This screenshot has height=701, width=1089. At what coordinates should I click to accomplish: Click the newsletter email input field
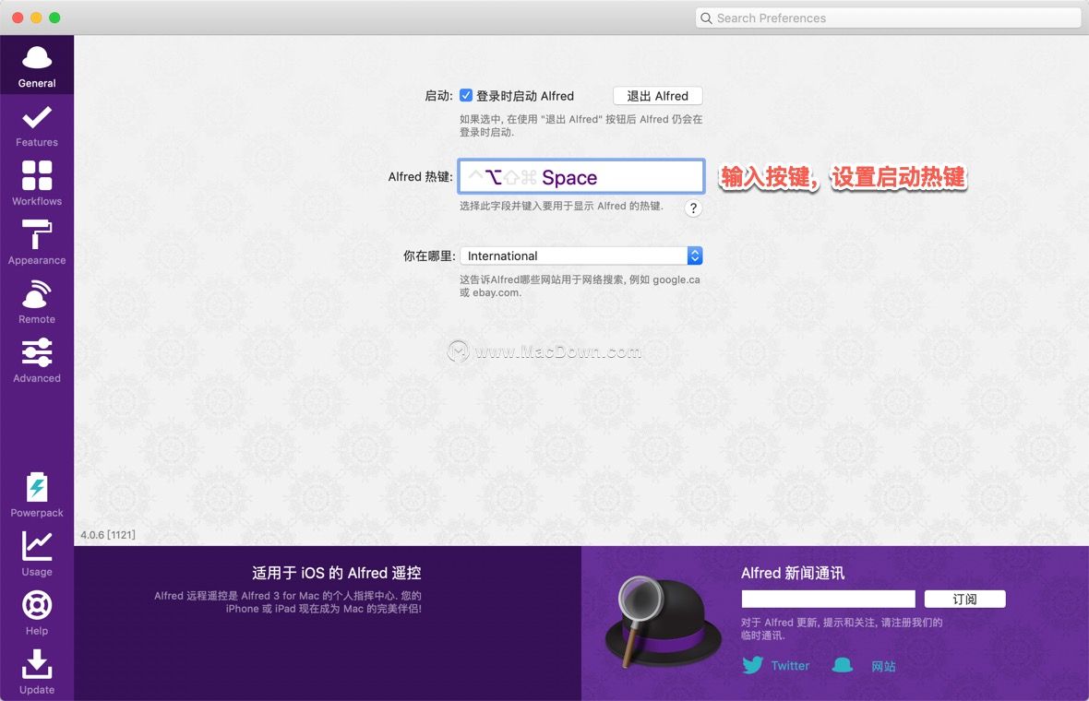(828, 599)
